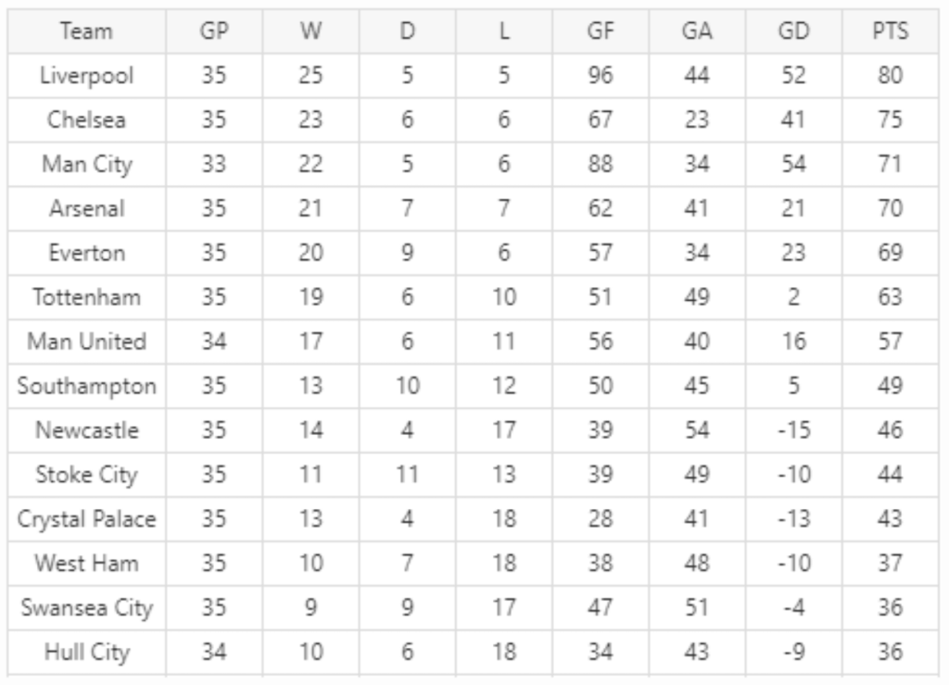Select the Crystal Palace team name
The width and height of the screenshot is (949, 685).
86,520
